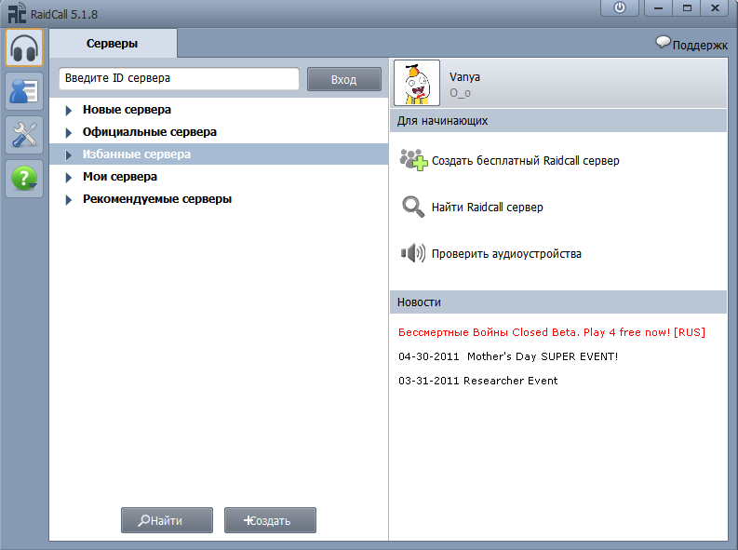Open the green help question mark icon

[x=24, y=179]
